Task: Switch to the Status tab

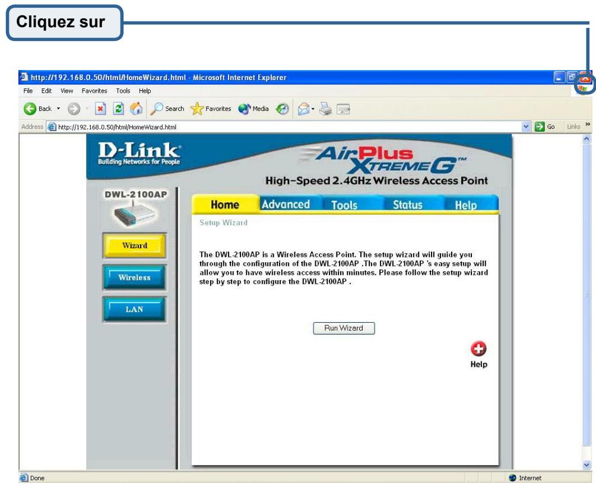Action: pos(407,205)
